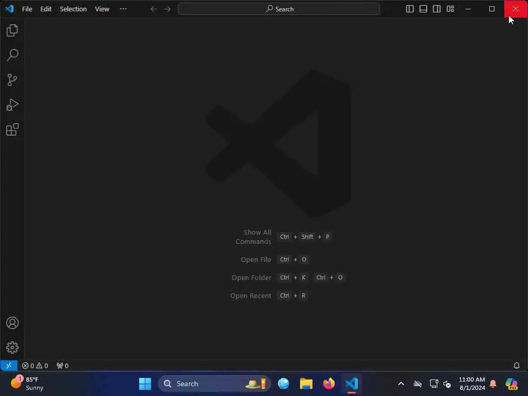Open the Search view in activity bar
This screenshot has width=528, height=396.
pos(12,55)
